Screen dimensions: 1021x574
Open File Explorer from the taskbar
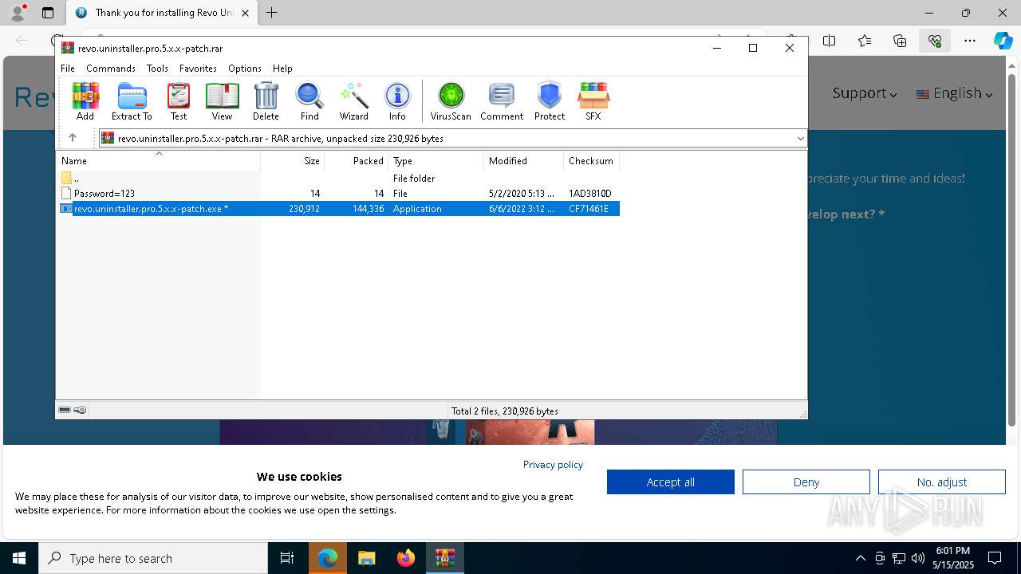click(x=367, y=558)
